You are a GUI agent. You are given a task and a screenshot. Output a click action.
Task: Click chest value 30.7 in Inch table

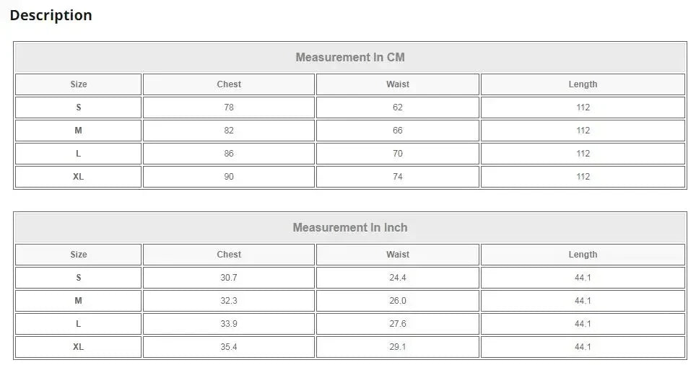point(229,278)
